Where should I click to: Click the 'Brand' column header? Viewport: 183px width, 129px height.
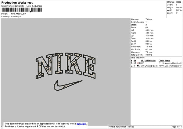point(167,61)
